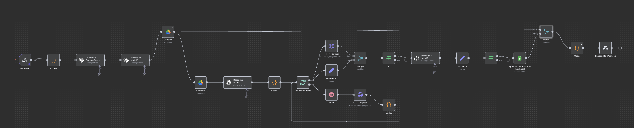Select the Google Sheets append node
This screenshot has width=634, height=128.
(x=519, y=58)
